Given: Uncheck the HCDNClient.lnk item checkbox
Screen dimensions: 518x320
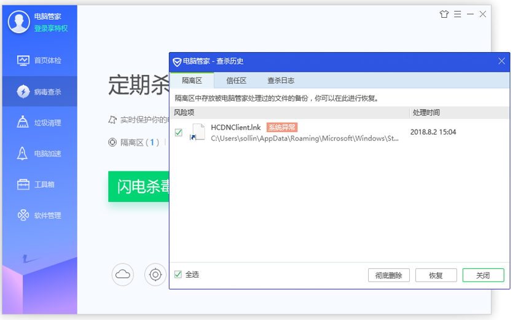Looking at the screenshot, I should click(179, 132).
